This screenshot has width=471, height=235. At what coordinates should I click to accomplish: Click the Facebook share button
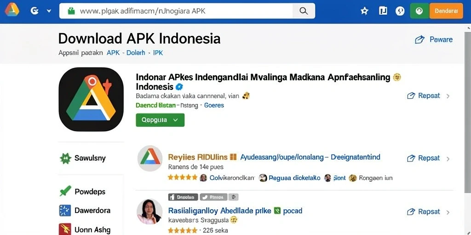183,197
